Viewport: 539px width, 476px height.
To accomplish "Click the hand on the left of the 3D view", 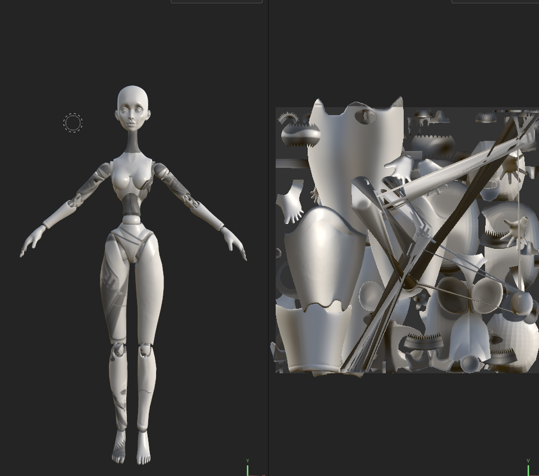I will point(31,241).
